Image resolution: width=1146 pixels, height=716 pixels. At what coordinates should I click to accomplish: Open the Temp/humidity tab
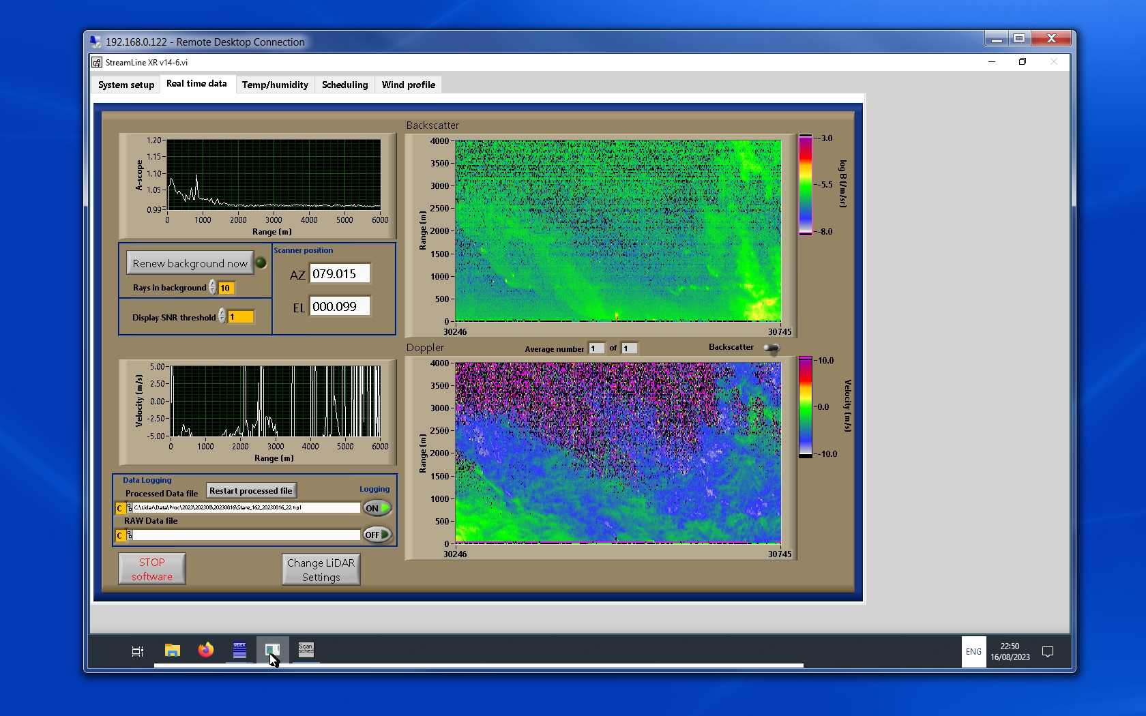coord(275,85)
